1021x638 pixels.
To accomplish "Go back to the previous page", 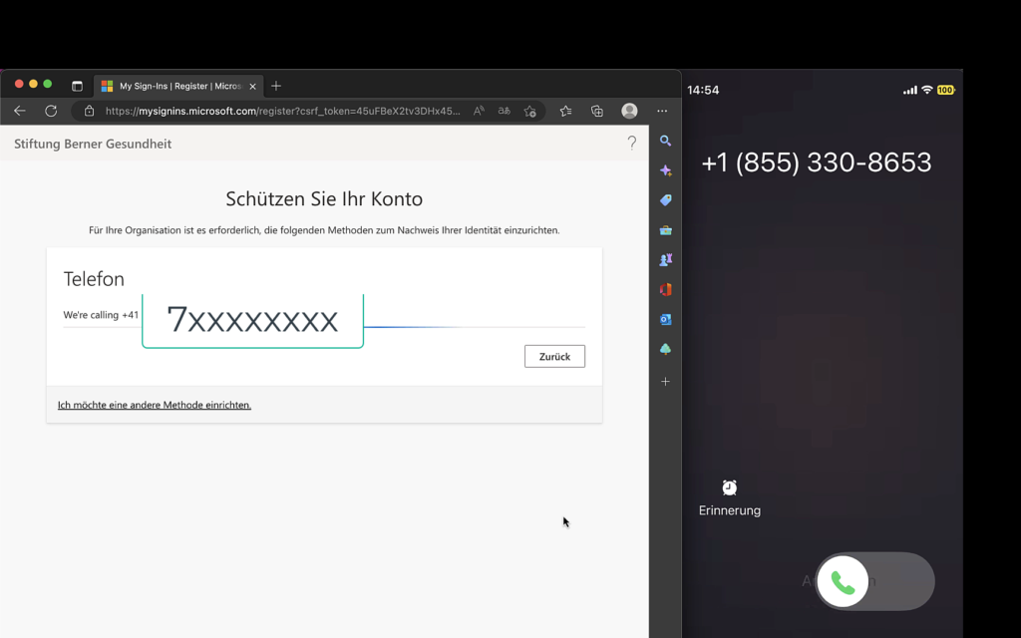I will (x=20, y=111).
